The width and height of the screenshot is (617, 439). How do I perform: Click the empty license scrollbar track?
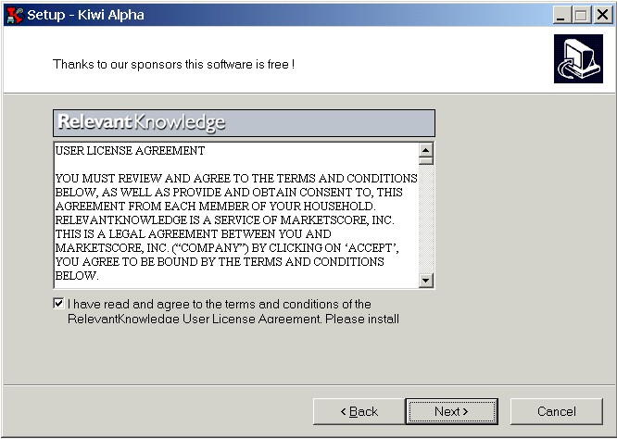426,219
